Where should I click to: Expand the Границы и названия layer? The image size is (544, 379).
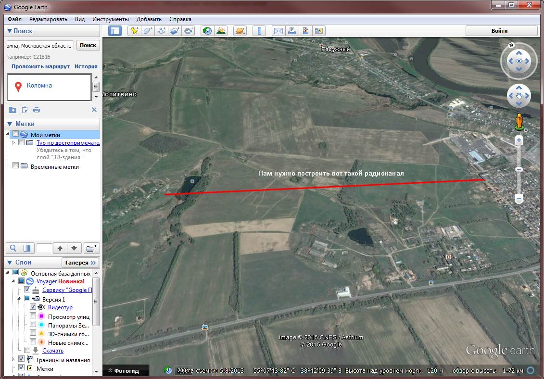tap(13, 359)
